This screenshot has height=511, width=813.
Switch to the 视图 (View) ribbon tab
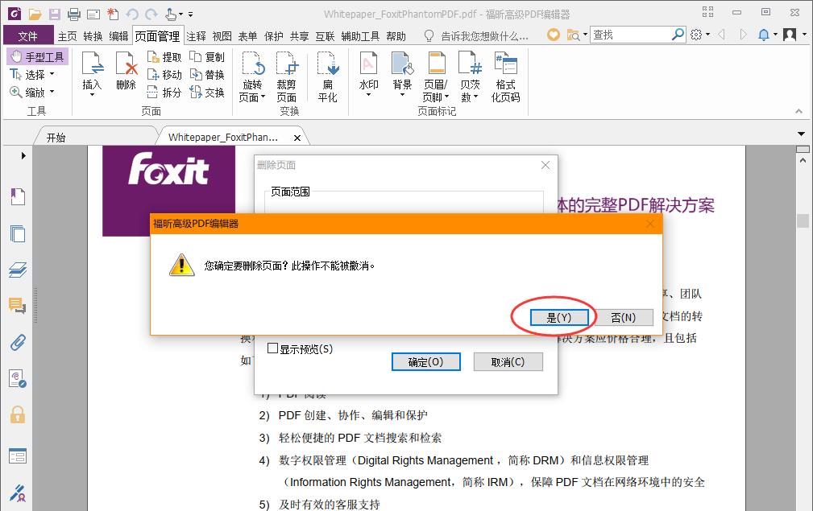pos(222,36)
